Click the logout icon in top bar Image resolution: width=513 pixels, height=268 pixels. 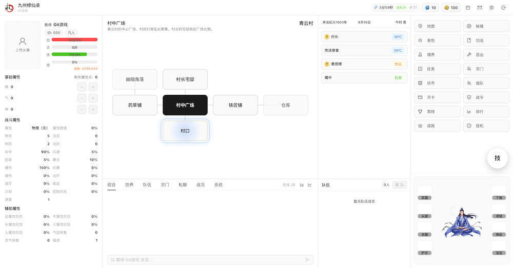[503, 8]
